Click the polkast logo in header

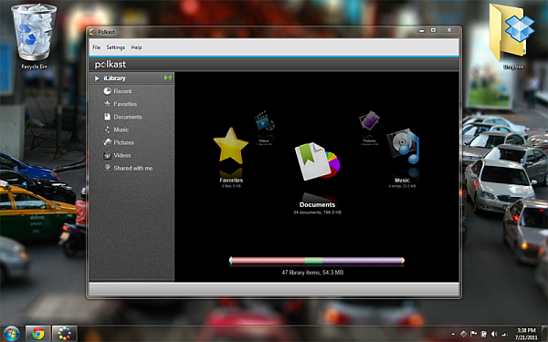click(111, 64)
